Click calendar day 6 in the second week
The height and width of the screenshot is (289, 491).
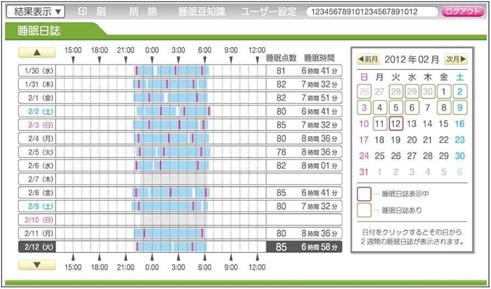(412, 107)
